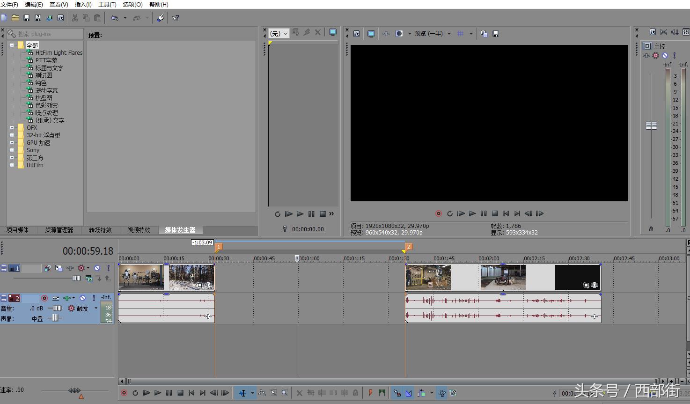Select the 滚动字幕 media generator
The height and width of the screenshot is (404, 690).
point(46,90)
